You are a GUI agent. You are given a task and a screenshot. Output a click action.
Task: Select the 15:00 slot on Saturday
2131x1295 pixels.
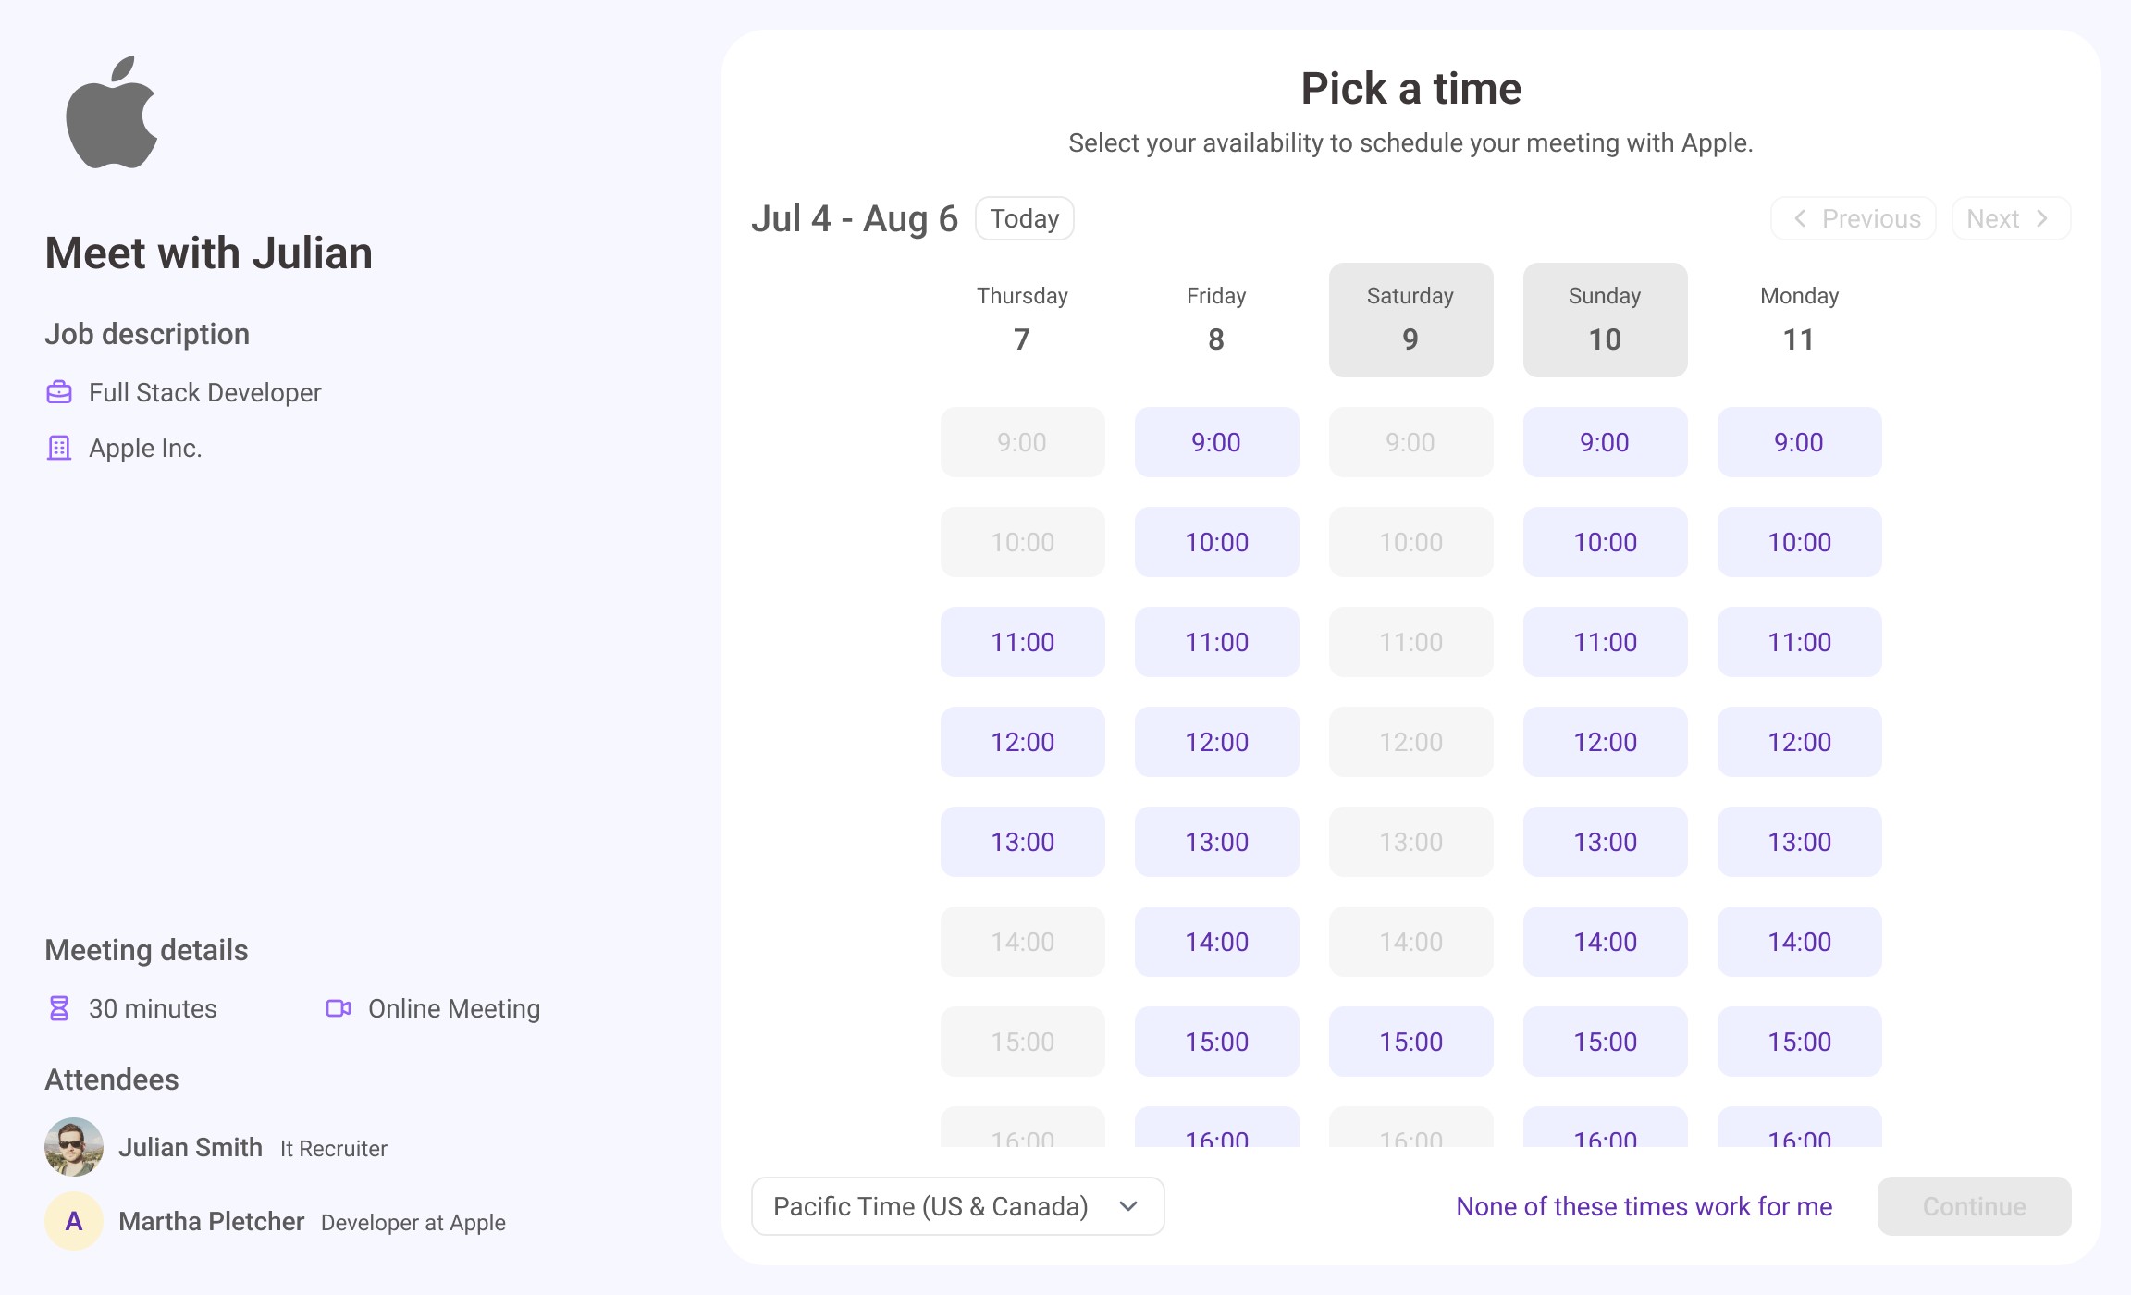(1410, 1042)
